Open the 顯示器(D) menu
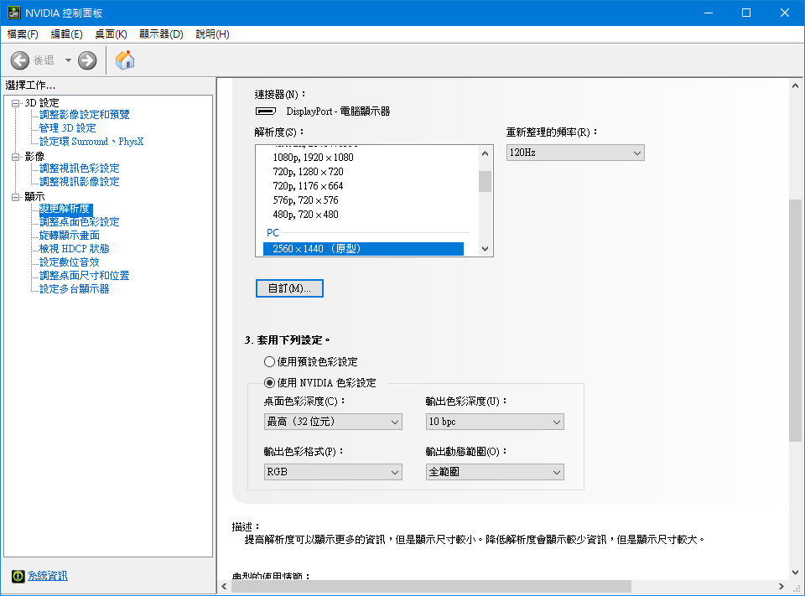Screen dimensions: 805x596 tap(161, 34)
